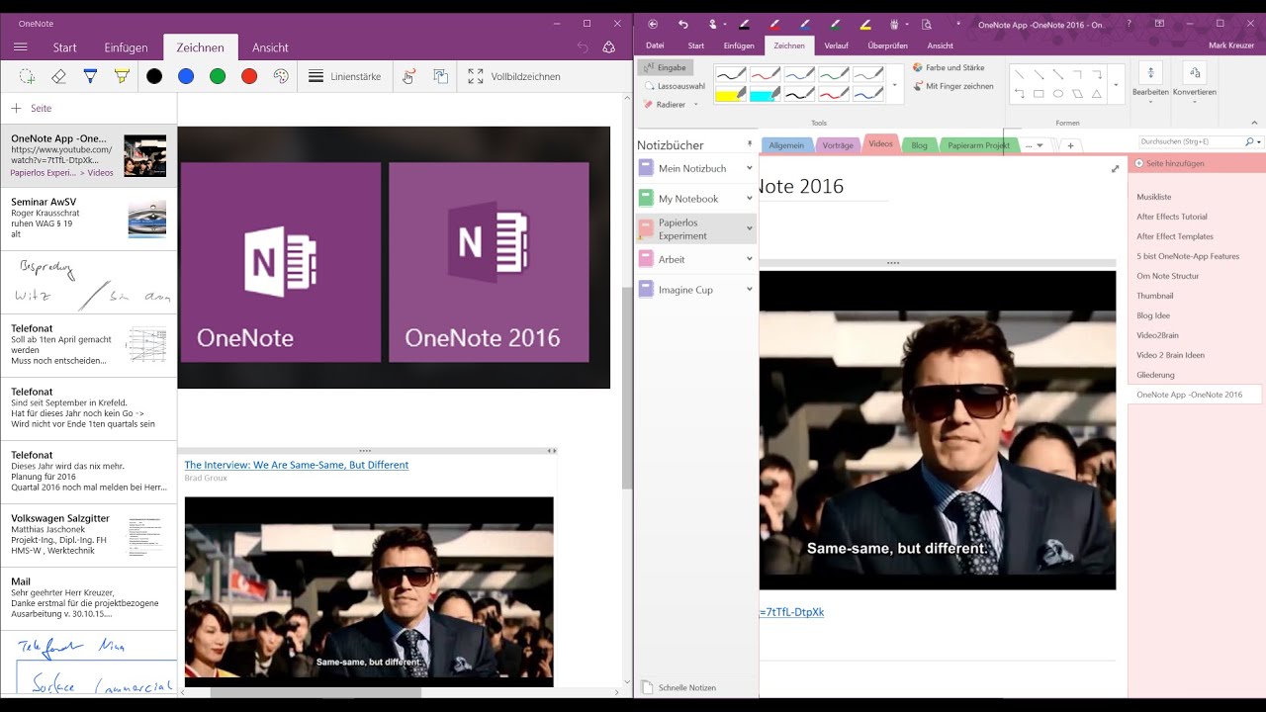Expand the Imagine Cup notebook

(x=749, y=290)
